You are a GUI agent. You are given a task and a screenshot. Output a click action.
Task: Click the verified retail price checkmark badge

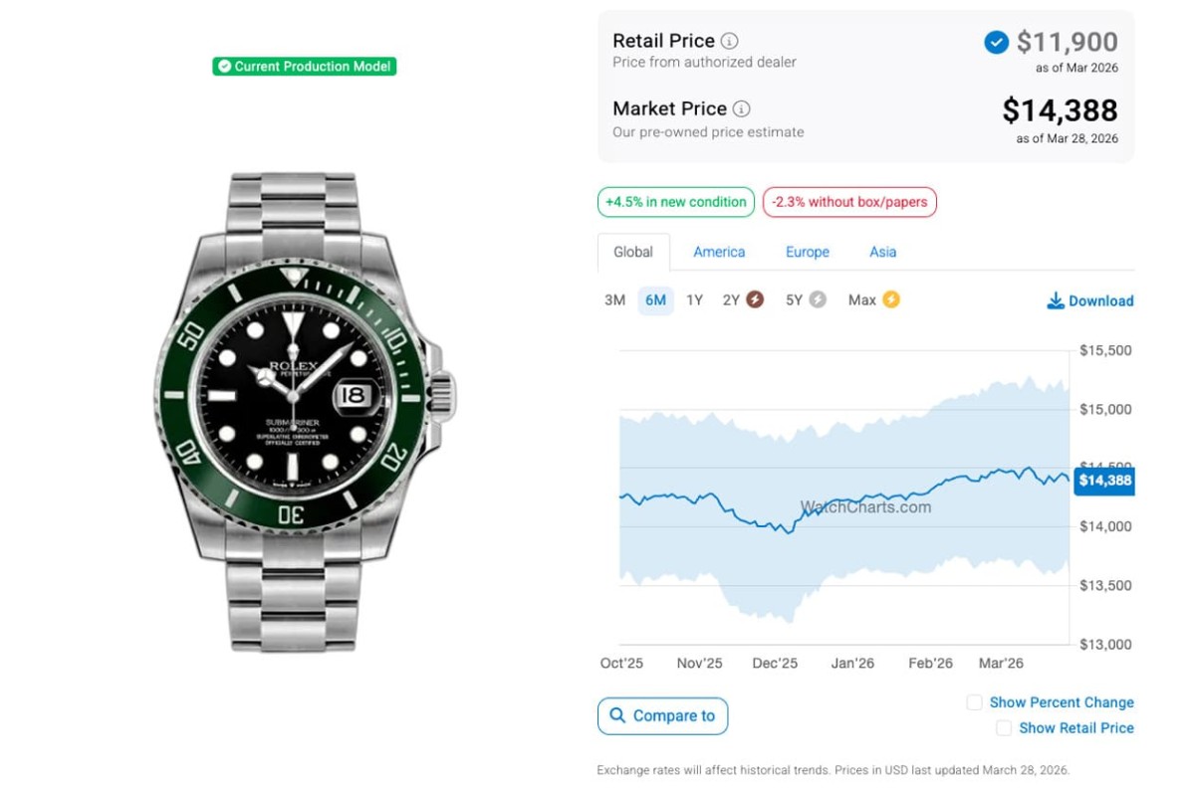pos(996,42)
